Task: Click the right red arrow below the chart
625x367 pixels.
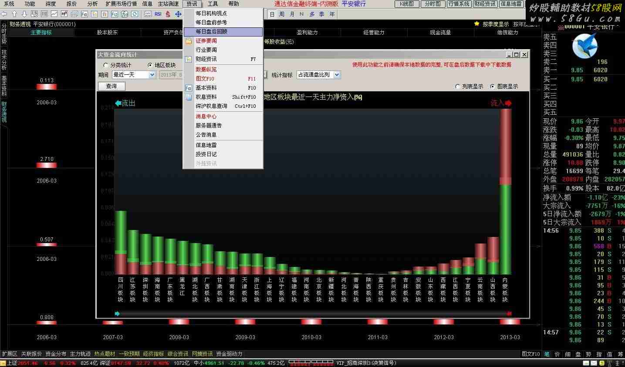Action: [509, 314]
